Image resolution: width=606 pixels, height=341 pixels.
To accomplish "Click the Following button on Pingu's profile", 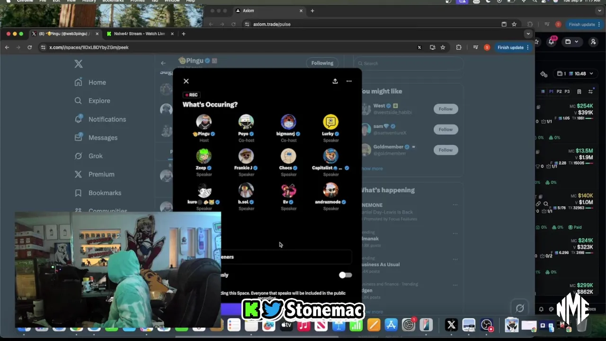I will (x=322, y=63).
